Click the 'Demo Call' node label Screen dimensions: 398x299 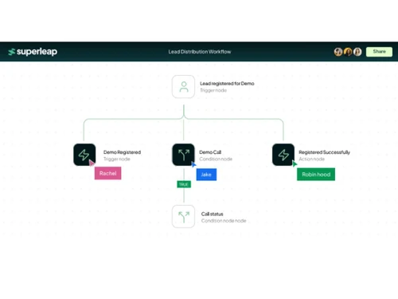(x=210, y=152)
